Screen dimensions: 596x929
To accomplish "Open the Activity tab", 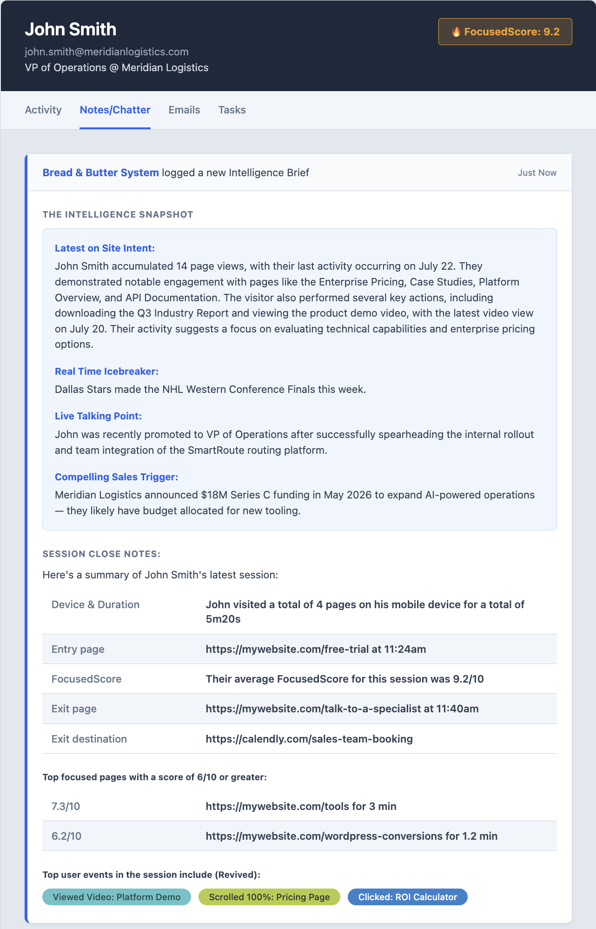I will click(43, 110).
